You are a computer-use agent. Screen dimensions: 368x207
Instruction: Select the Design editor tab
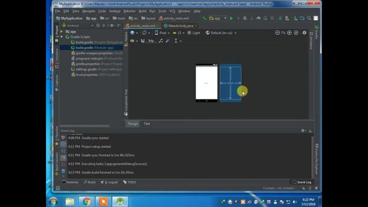133,124
